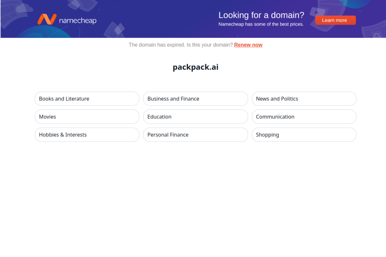The width and height of the screenshot is (386, 257).
Task: Open the Renew now link
Action: point(248,45)
